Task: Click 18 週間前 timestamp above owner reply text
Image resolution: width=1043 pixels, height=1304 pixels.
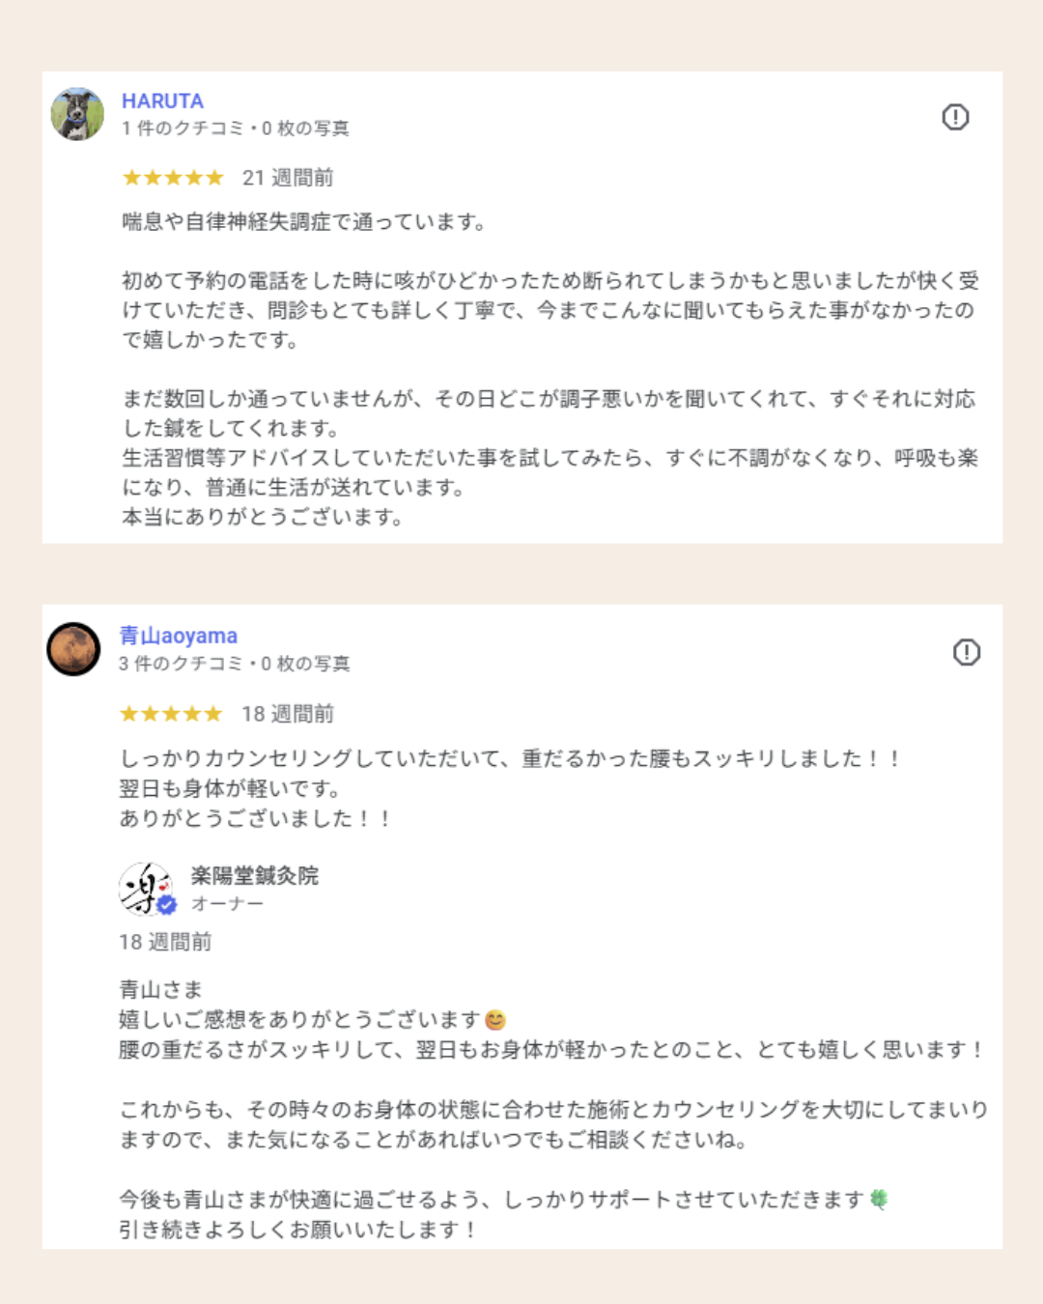Action: (x=165, y=942)
